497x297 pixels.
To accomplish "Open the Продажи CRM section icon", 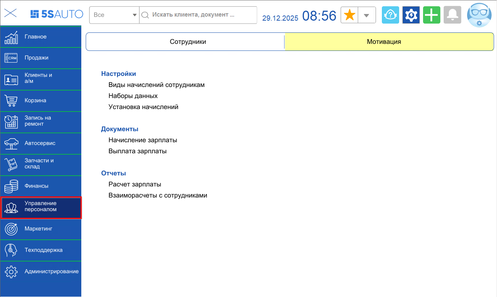I will [11, 58].
